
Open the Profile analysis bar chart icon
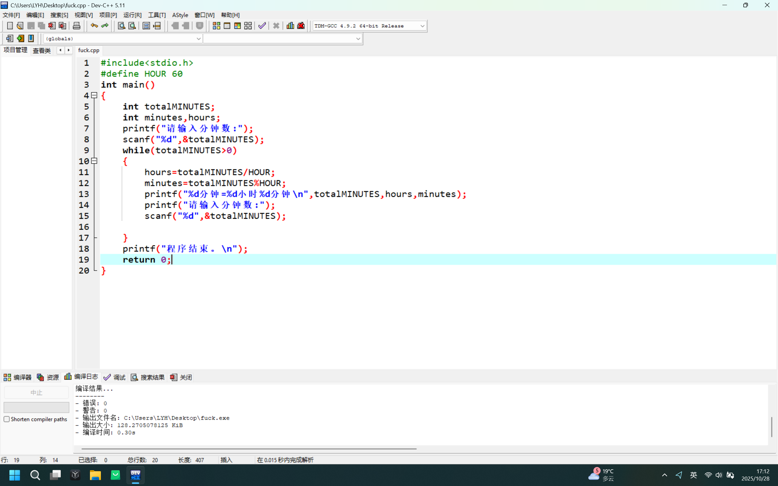pyautogui.click(x=290, y=26)
